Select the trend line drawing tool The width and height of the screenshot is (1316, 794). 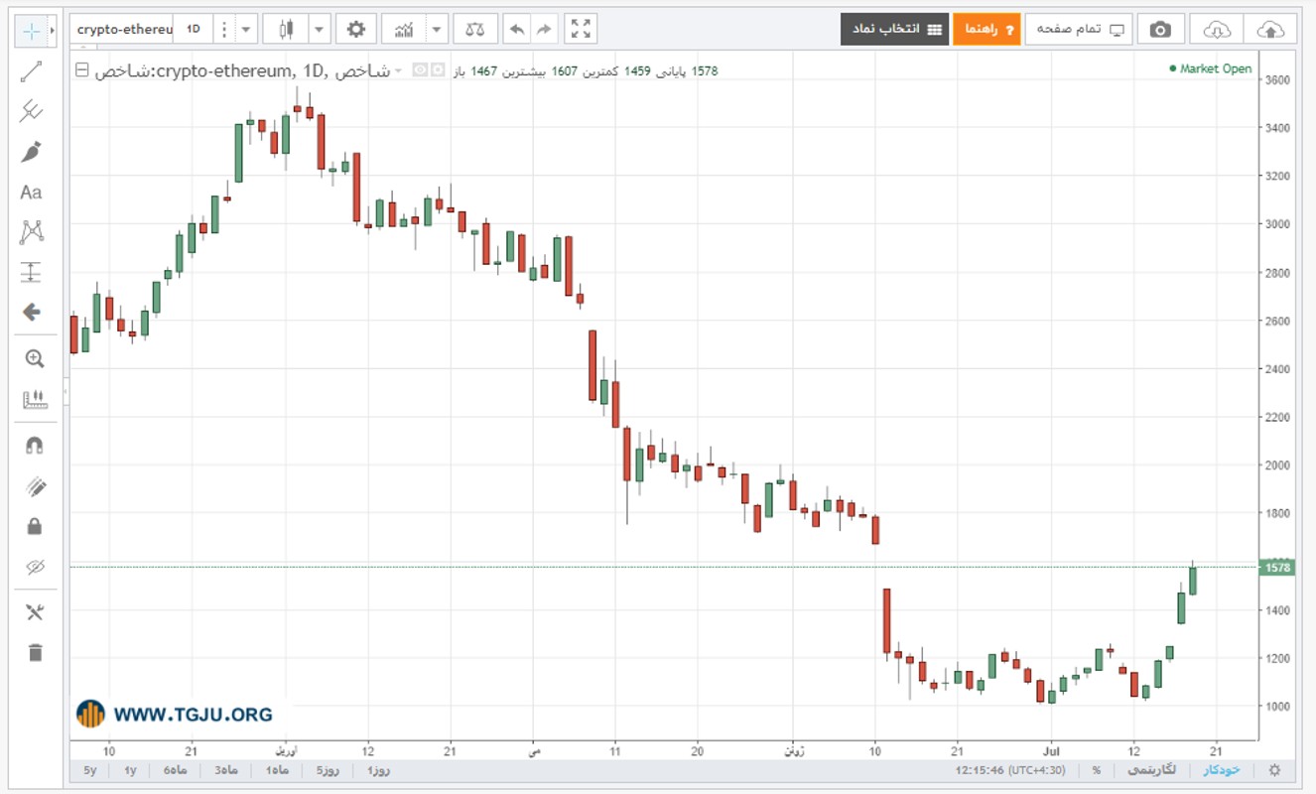[x=32, y=70]
